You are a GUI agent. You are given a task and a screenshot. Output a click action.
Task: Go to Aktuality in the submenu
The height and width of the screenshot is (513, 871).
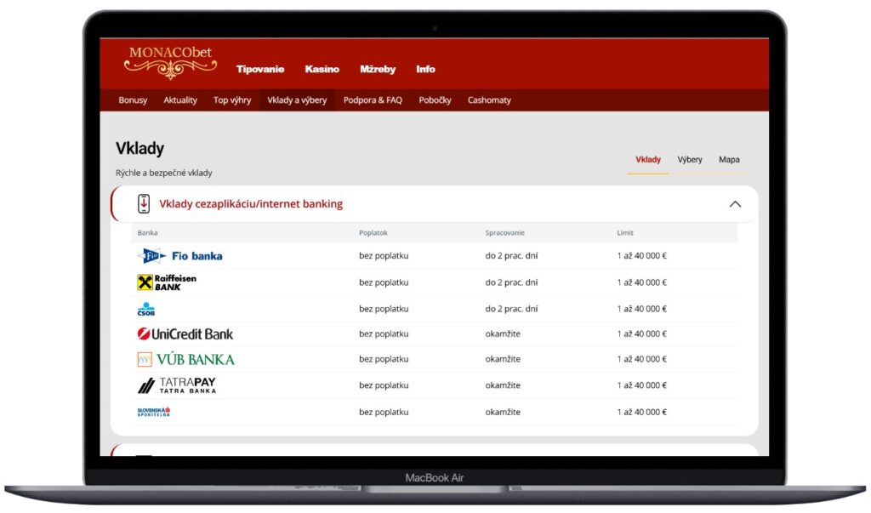click(180, 100)
